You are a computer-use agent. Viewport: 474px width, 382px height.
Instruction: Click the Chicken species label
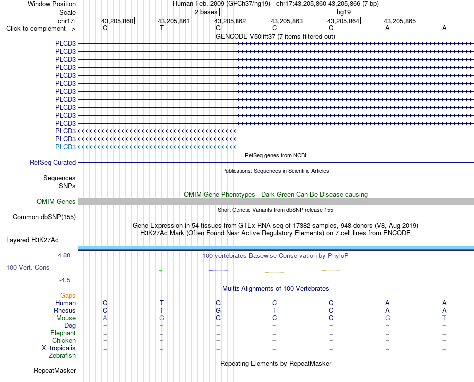[x=64, y=340]
